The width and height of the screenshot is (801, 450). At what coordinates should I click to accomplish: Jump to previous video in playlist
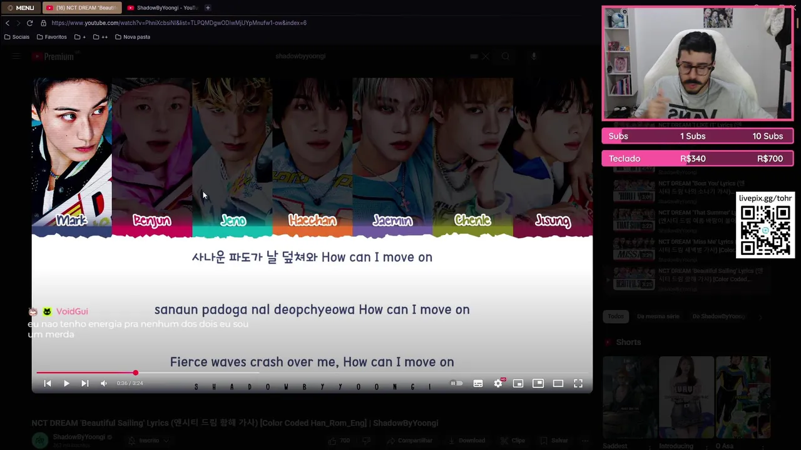click(48, 383)
